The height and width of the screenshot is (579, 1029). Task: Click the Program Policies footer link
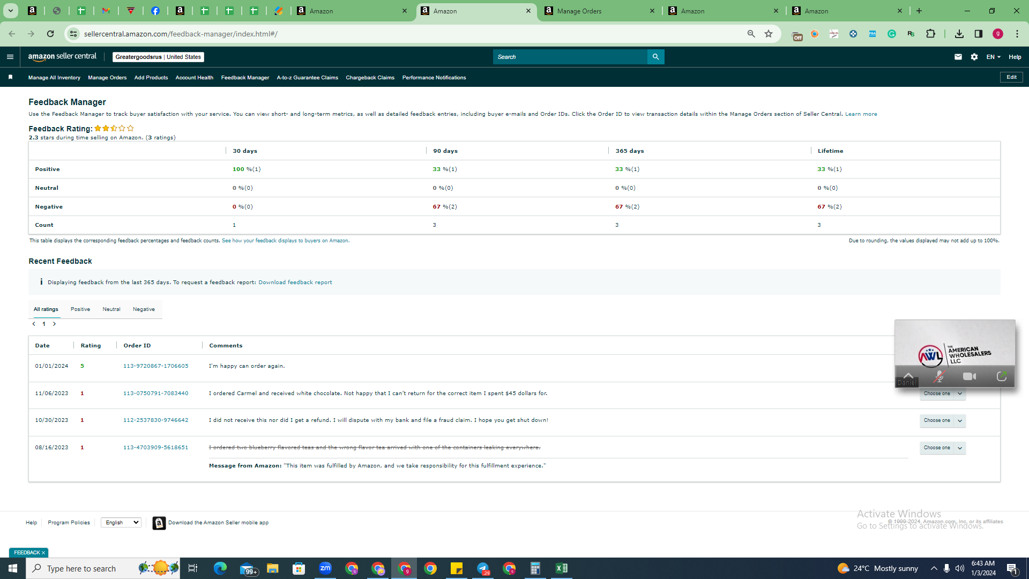69,523
